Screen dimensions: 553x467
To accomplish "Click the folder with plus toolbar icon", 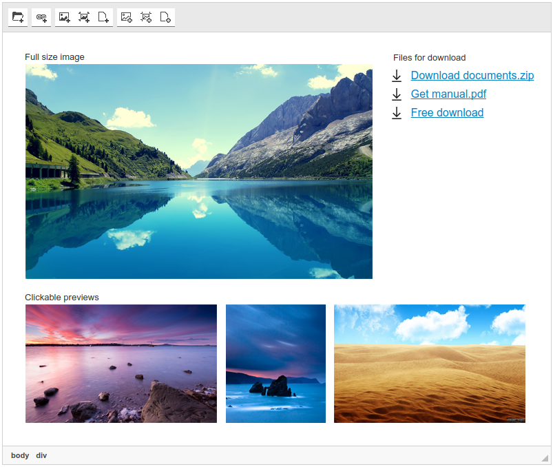I will 18,17.
